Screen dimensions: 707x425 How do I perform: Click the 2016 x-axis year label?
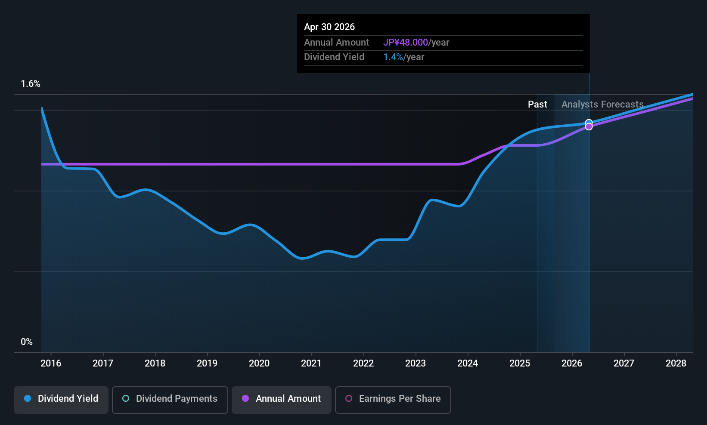51,363
